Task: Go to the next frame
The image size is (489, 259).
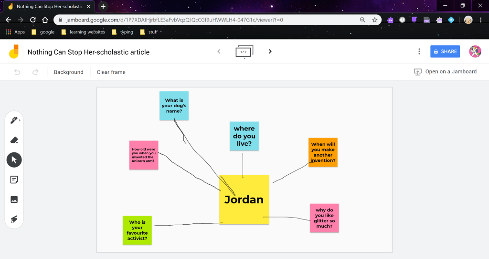Action: pos(270,51)
